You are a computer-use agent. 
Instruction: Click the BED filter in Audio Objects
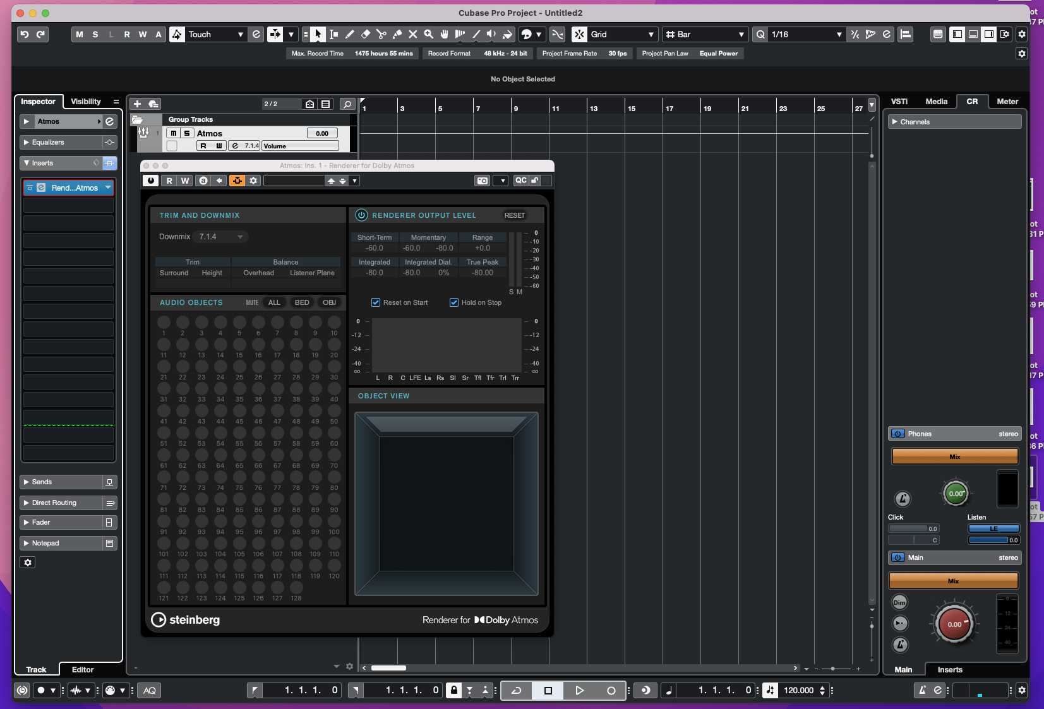coord(301,302)
